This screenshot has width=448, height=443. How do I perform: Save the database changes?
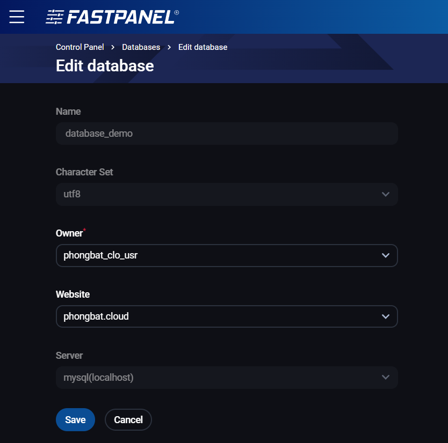click(x=75, y=420)
